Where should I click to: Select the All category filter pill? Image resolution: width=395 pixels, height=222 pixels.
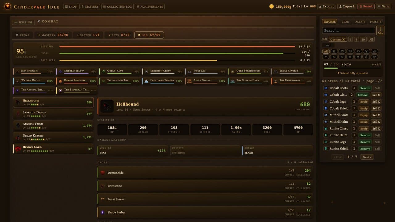coord(326,51)
